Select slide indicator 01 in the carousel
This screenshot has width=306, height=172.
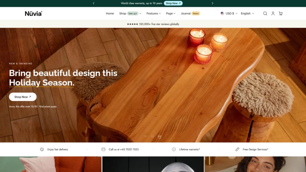tap(146, 136)
